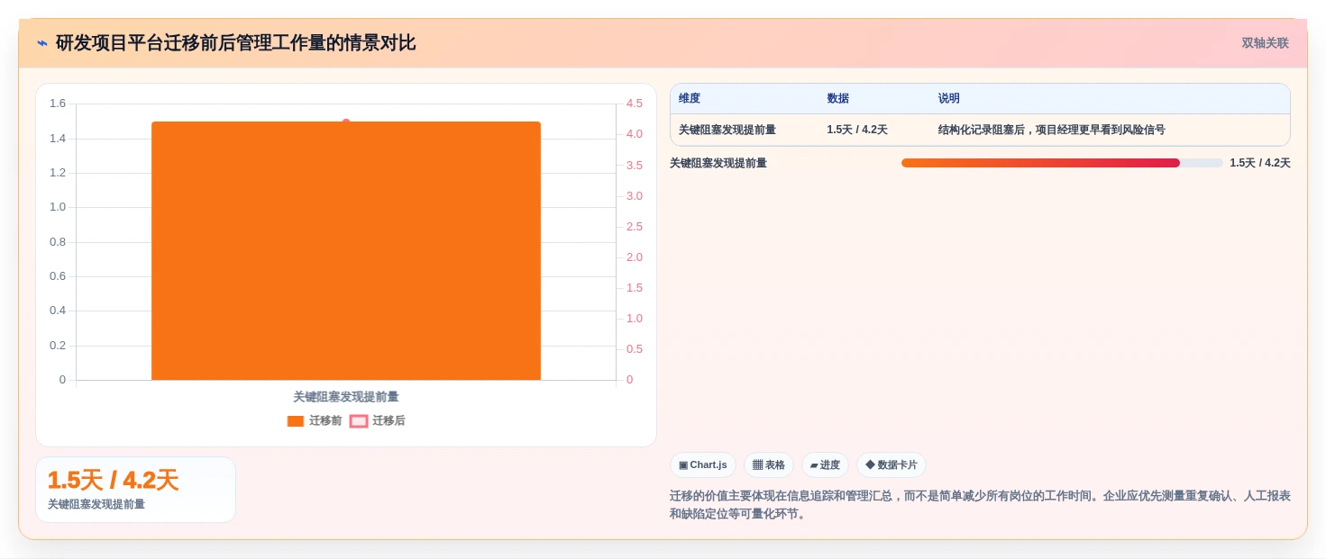Click the Chart.js tag chip

pos(703,465)
